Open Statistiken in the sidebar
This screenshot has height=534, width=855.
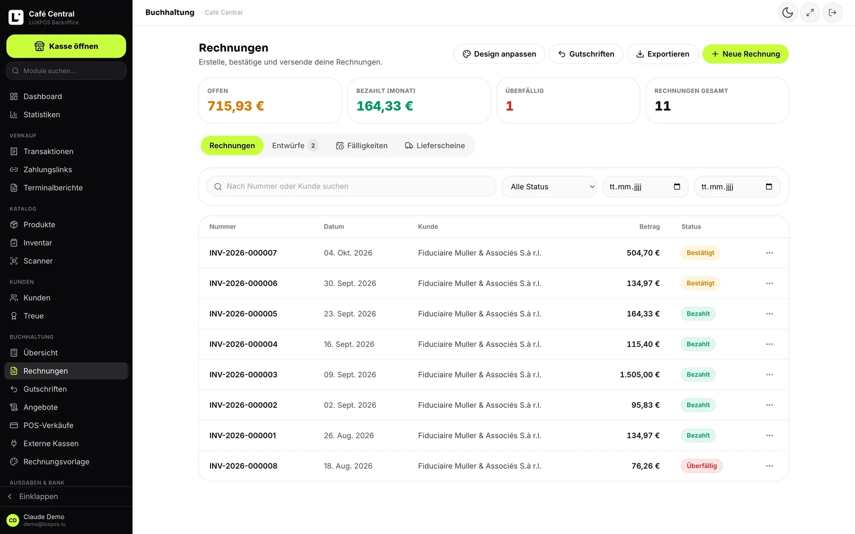tap(66, 115)
